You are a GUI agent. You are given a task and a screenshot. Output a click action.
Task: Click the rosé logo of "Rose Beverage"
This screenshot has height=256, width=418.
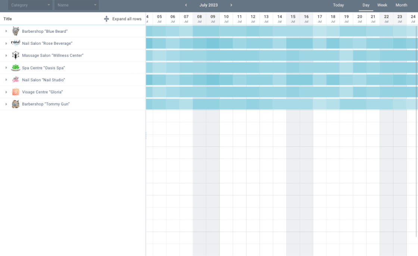(15, 43)
